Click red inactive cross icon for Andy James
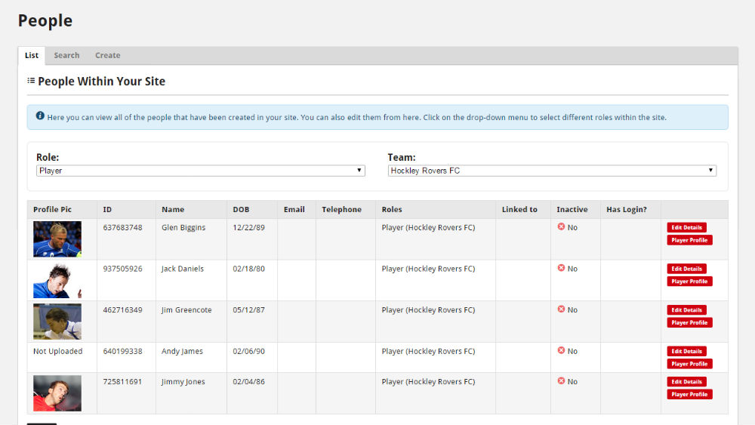Screen dimensions: 755x425 coord(561,350)
